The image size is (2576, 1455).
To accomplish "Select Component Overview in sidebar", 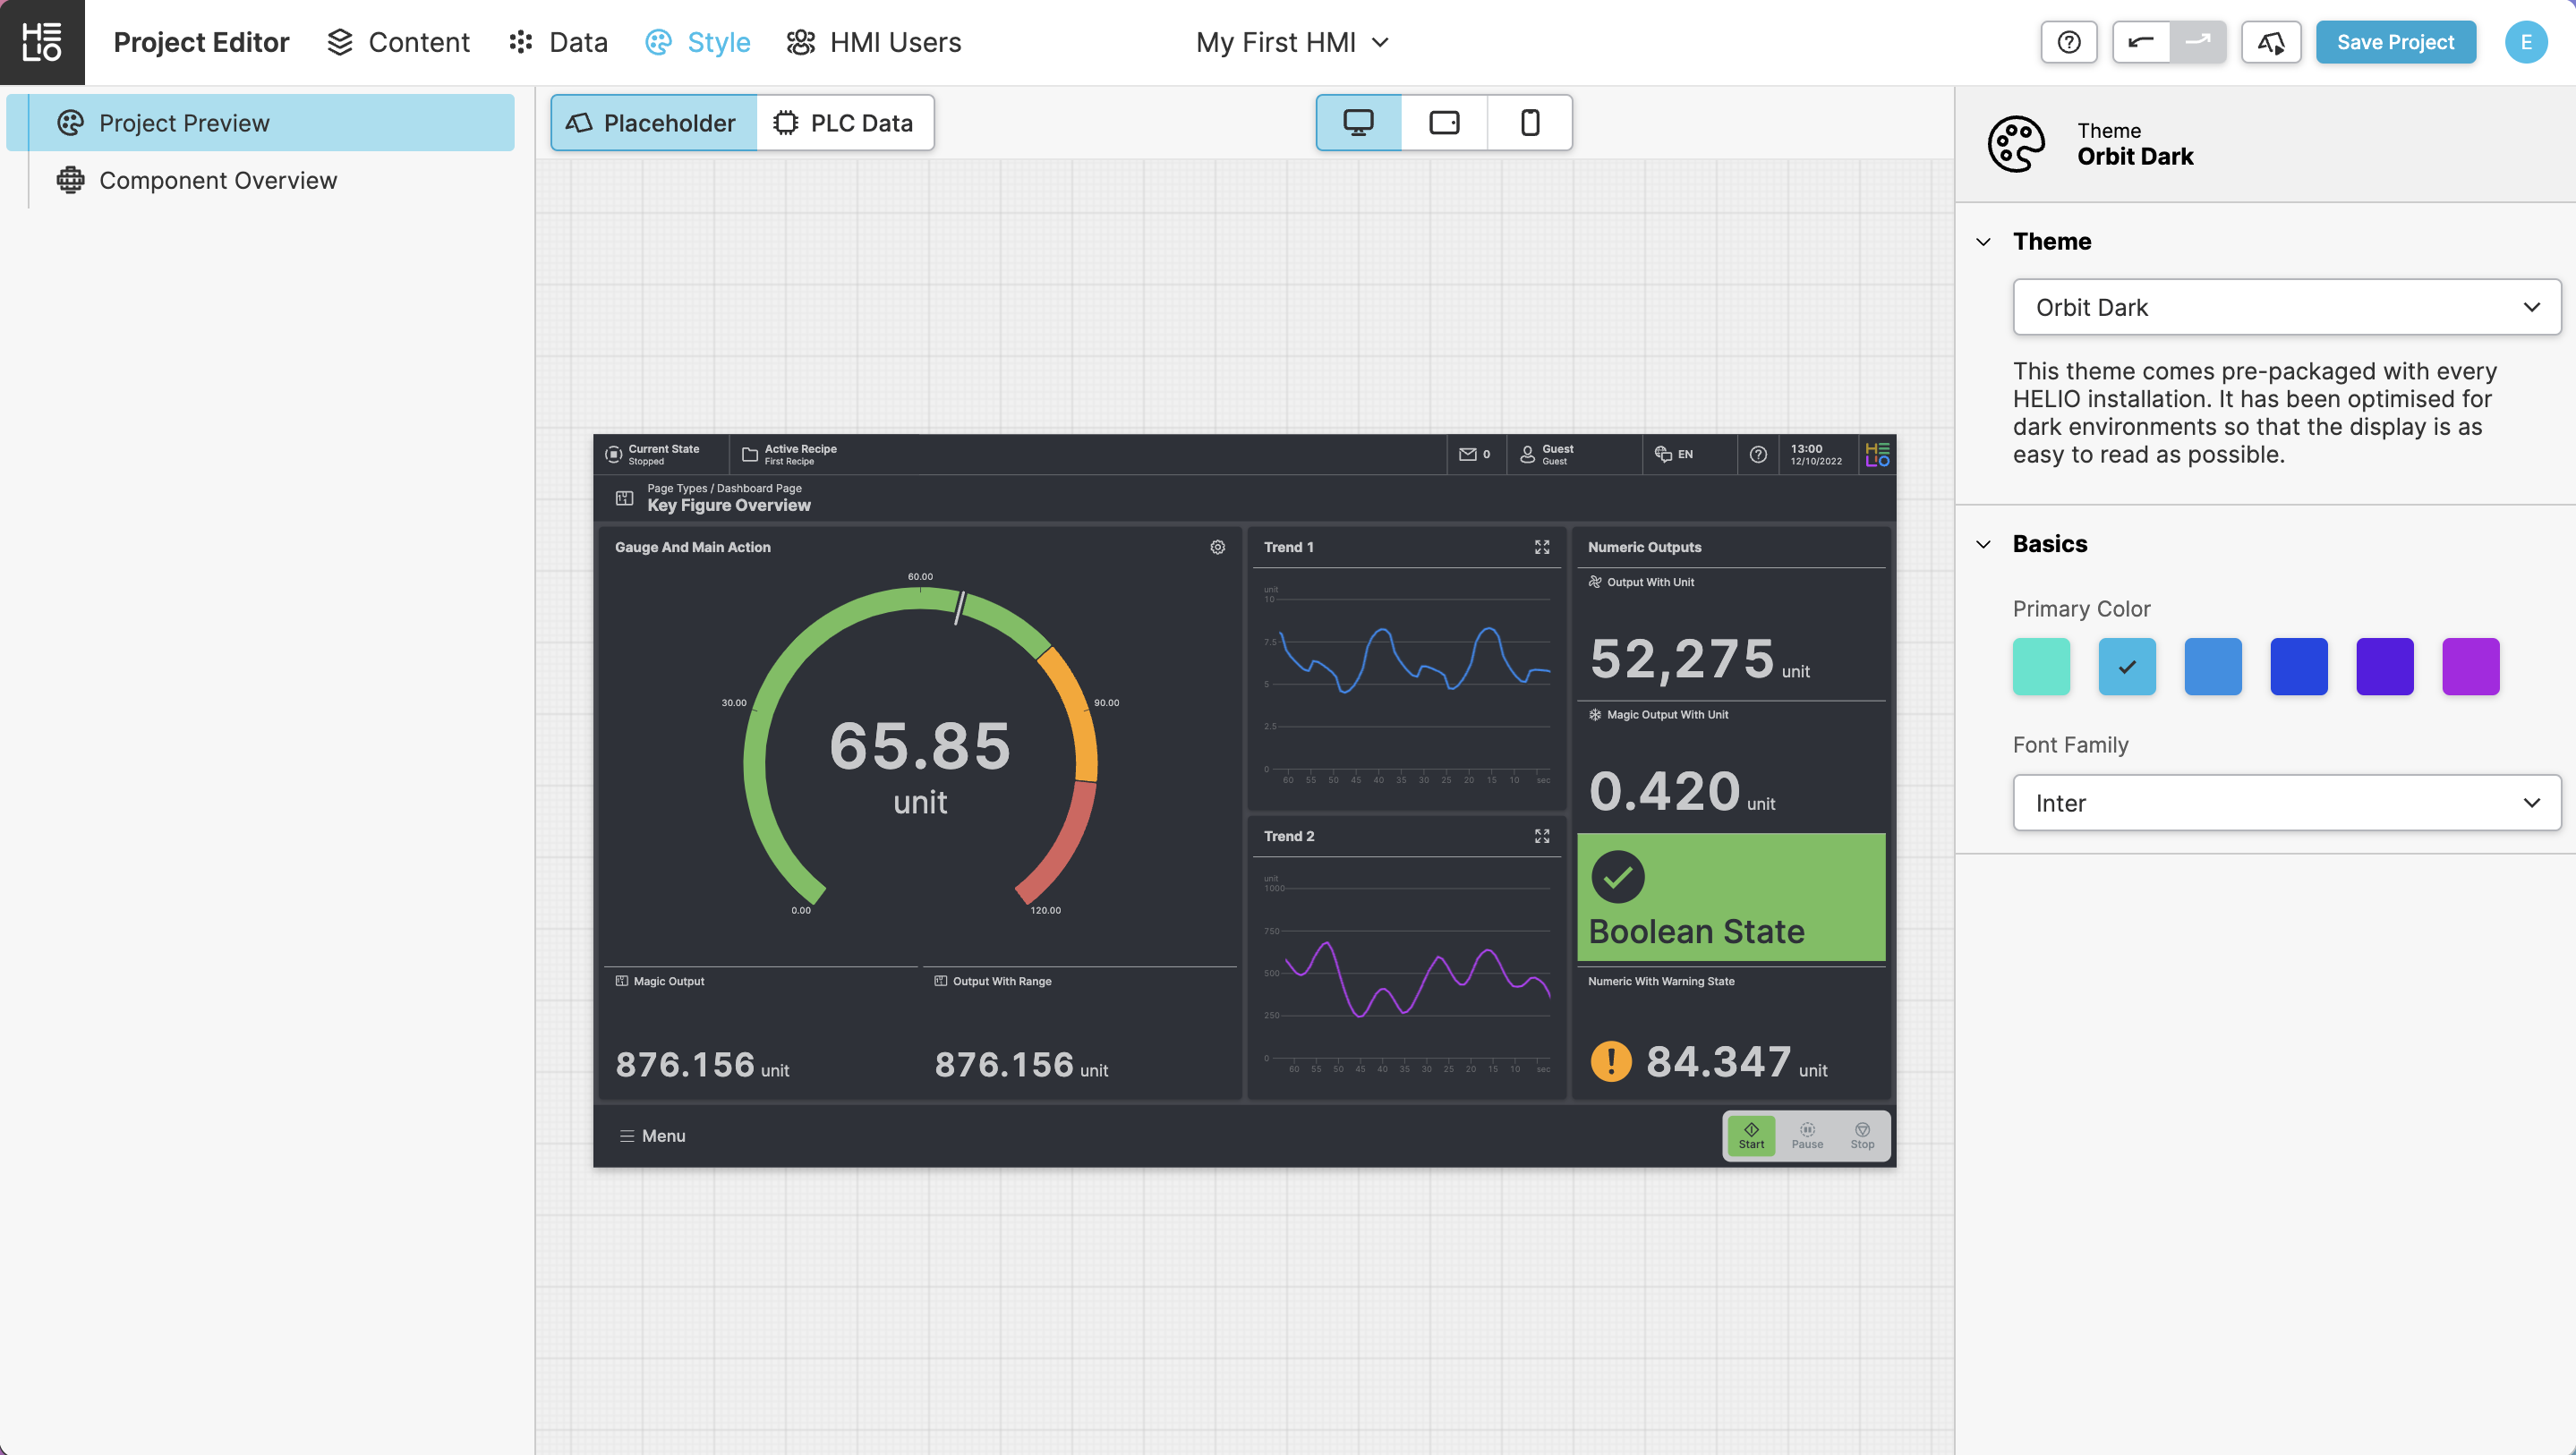I will click(217, 180).
